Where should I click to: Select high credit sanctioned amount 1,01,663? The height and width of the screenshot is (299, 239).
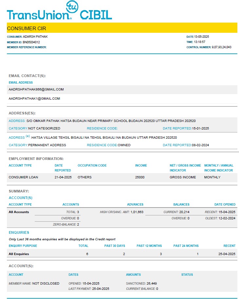[137, 212]
